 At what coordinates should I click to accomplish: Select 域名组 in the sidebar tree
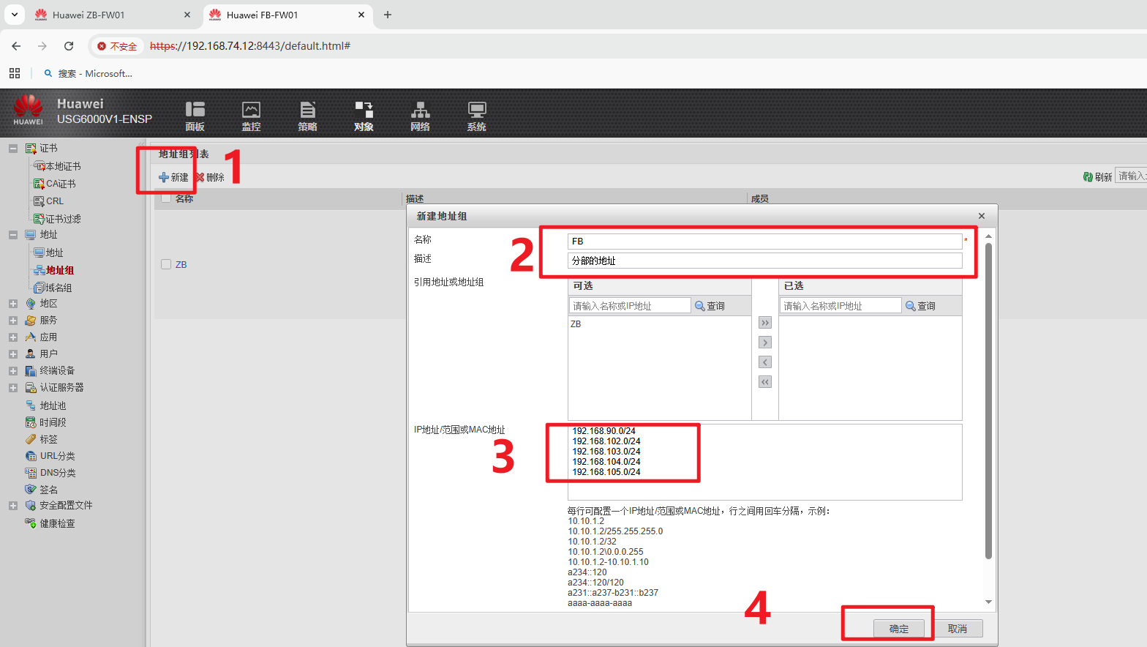coord(59,288)
